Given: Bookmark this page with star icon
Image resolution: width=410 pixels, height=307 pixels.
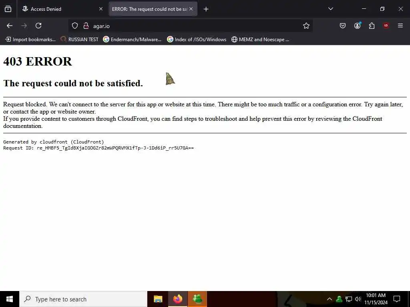Looking at the screenshot, I should point(306,26).
